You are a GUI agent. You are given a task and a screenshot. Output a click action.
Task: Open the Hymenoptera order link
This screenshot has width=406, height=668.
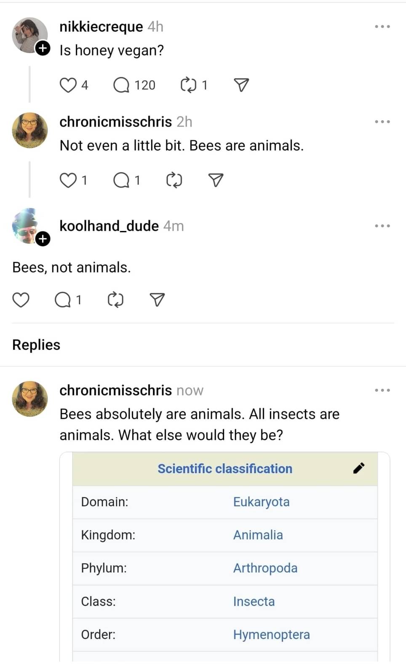(x=271, y=634)
